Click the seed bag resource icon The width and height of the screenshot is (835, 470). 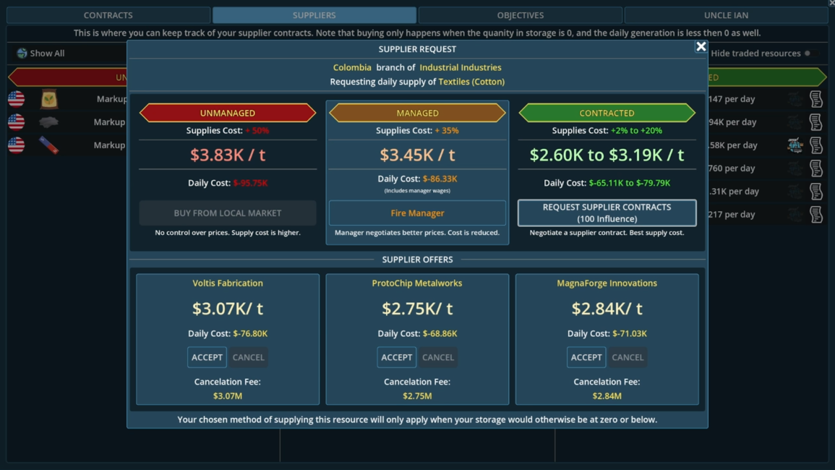pyautogui.click(x=49, y=99)
